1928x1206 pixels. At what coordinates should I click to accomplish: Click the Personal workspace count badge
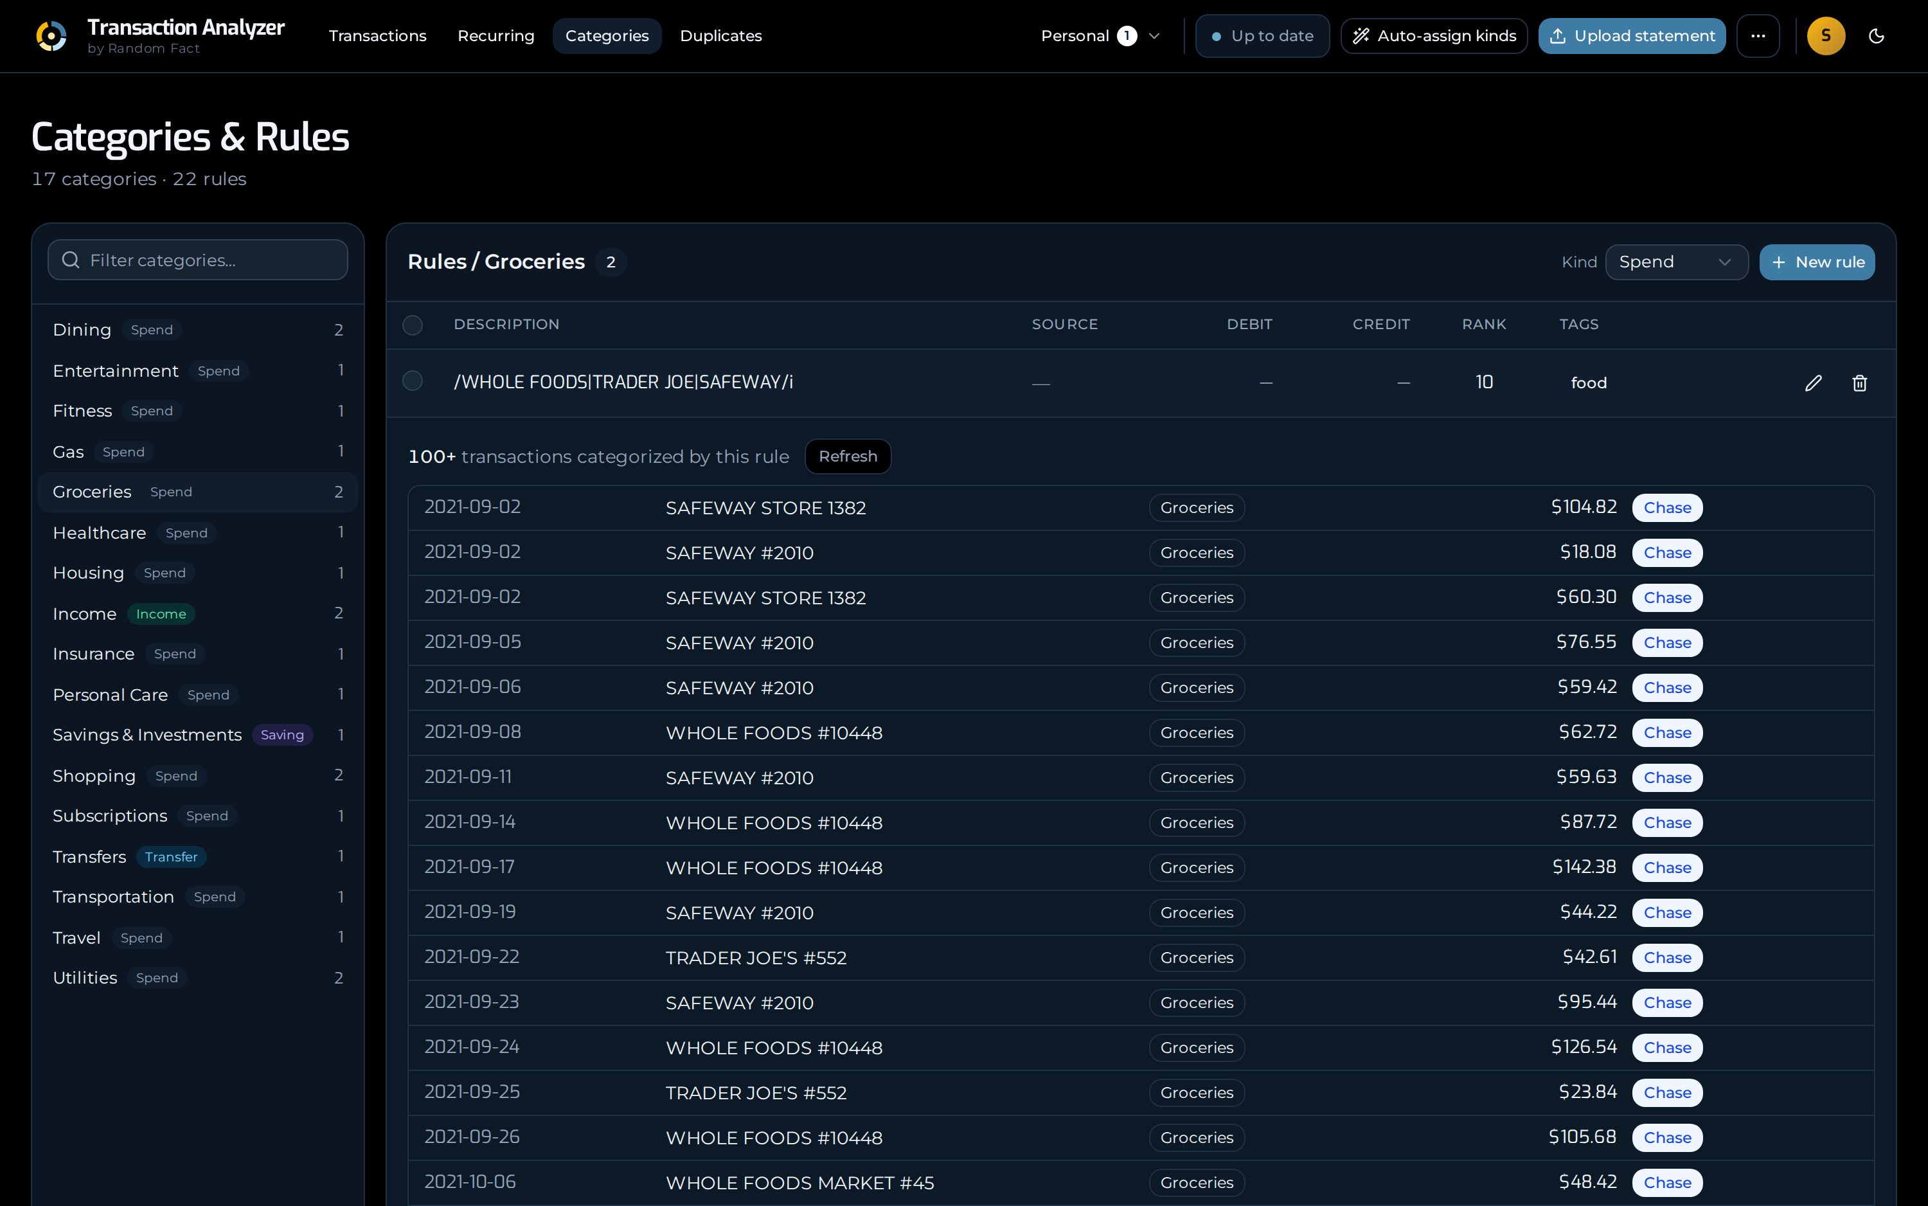pyautogui.click(x=1127, y=36)
